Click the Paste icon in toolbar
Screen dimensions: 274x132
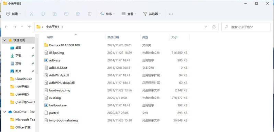[x=55, y=14]
